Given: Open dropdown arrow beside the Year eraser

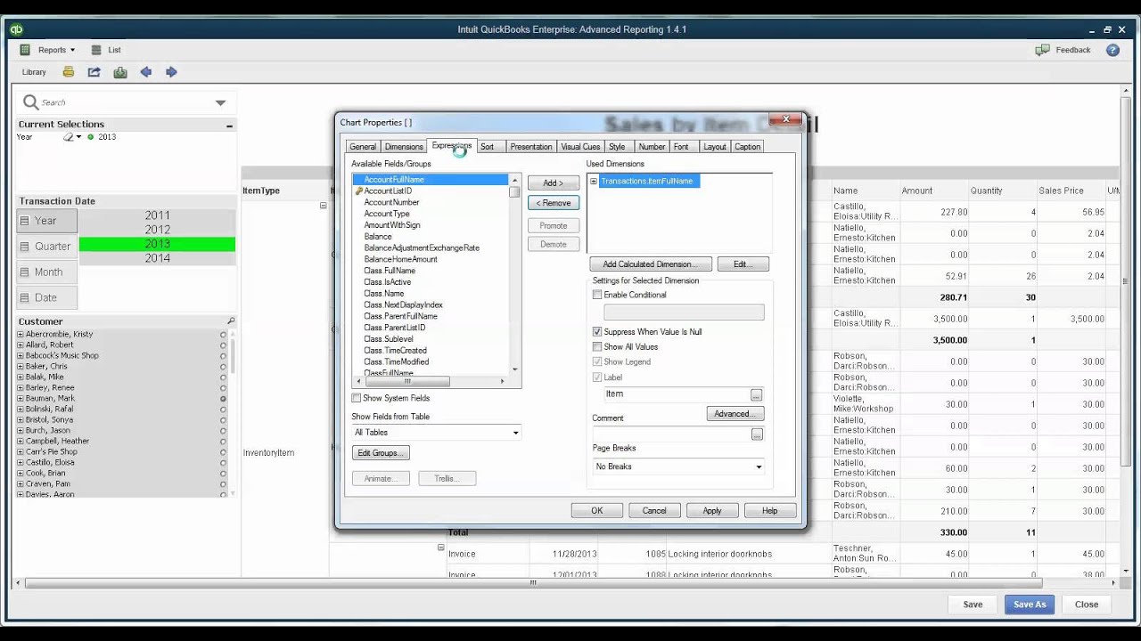Looking at the screenshot, I should click(x=78, y=137).
